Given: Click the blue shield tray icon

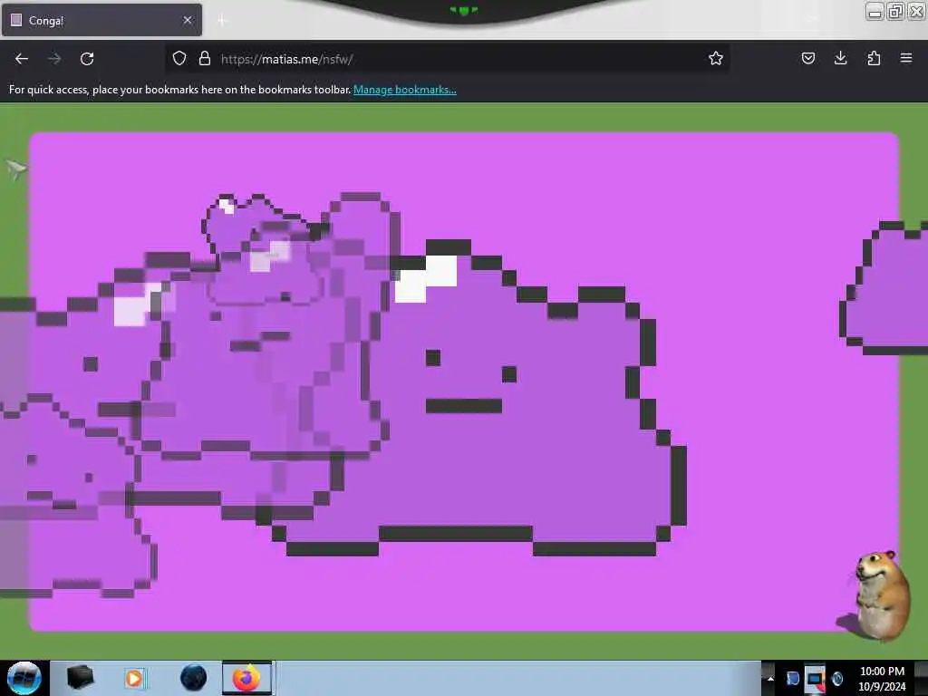Looking at the screenshot, I should coord(792,678).
